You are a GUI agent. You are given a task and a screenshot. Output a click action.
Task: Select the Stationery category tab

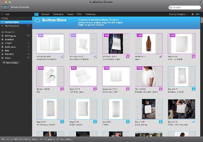pos(90,14)
